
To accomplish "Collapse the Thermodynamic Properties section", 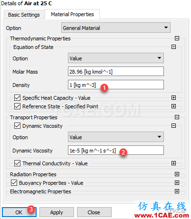I will click(177, 38).
